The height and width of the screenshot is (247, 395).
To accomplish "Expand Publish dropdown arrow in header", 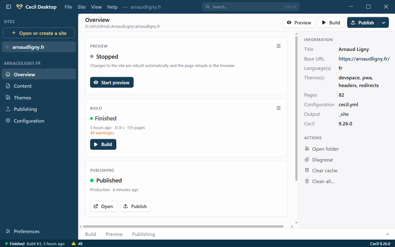I will coord(384,23).
